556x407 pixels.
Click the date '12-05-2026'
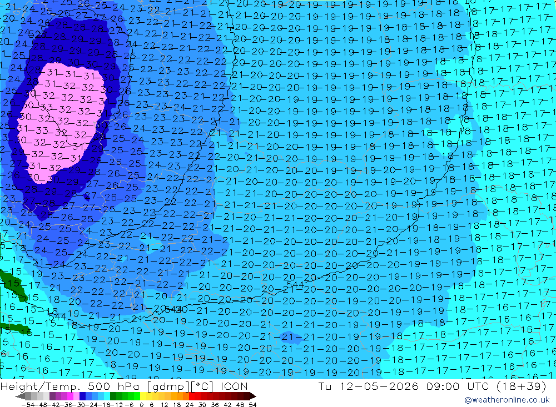(x=379, y=386)
